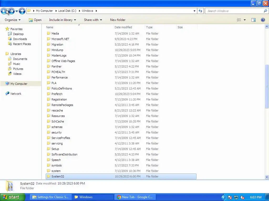Screen dimensions: 269x201
Task: Select the System32 folder row
Action: point(121,176)
